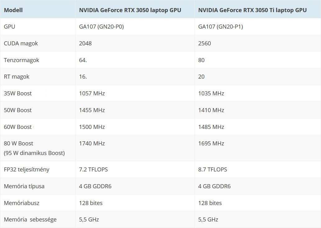Click the Modell column header
Image resolution: width=321 pixels, height=228 pixels.
(13, 10)
